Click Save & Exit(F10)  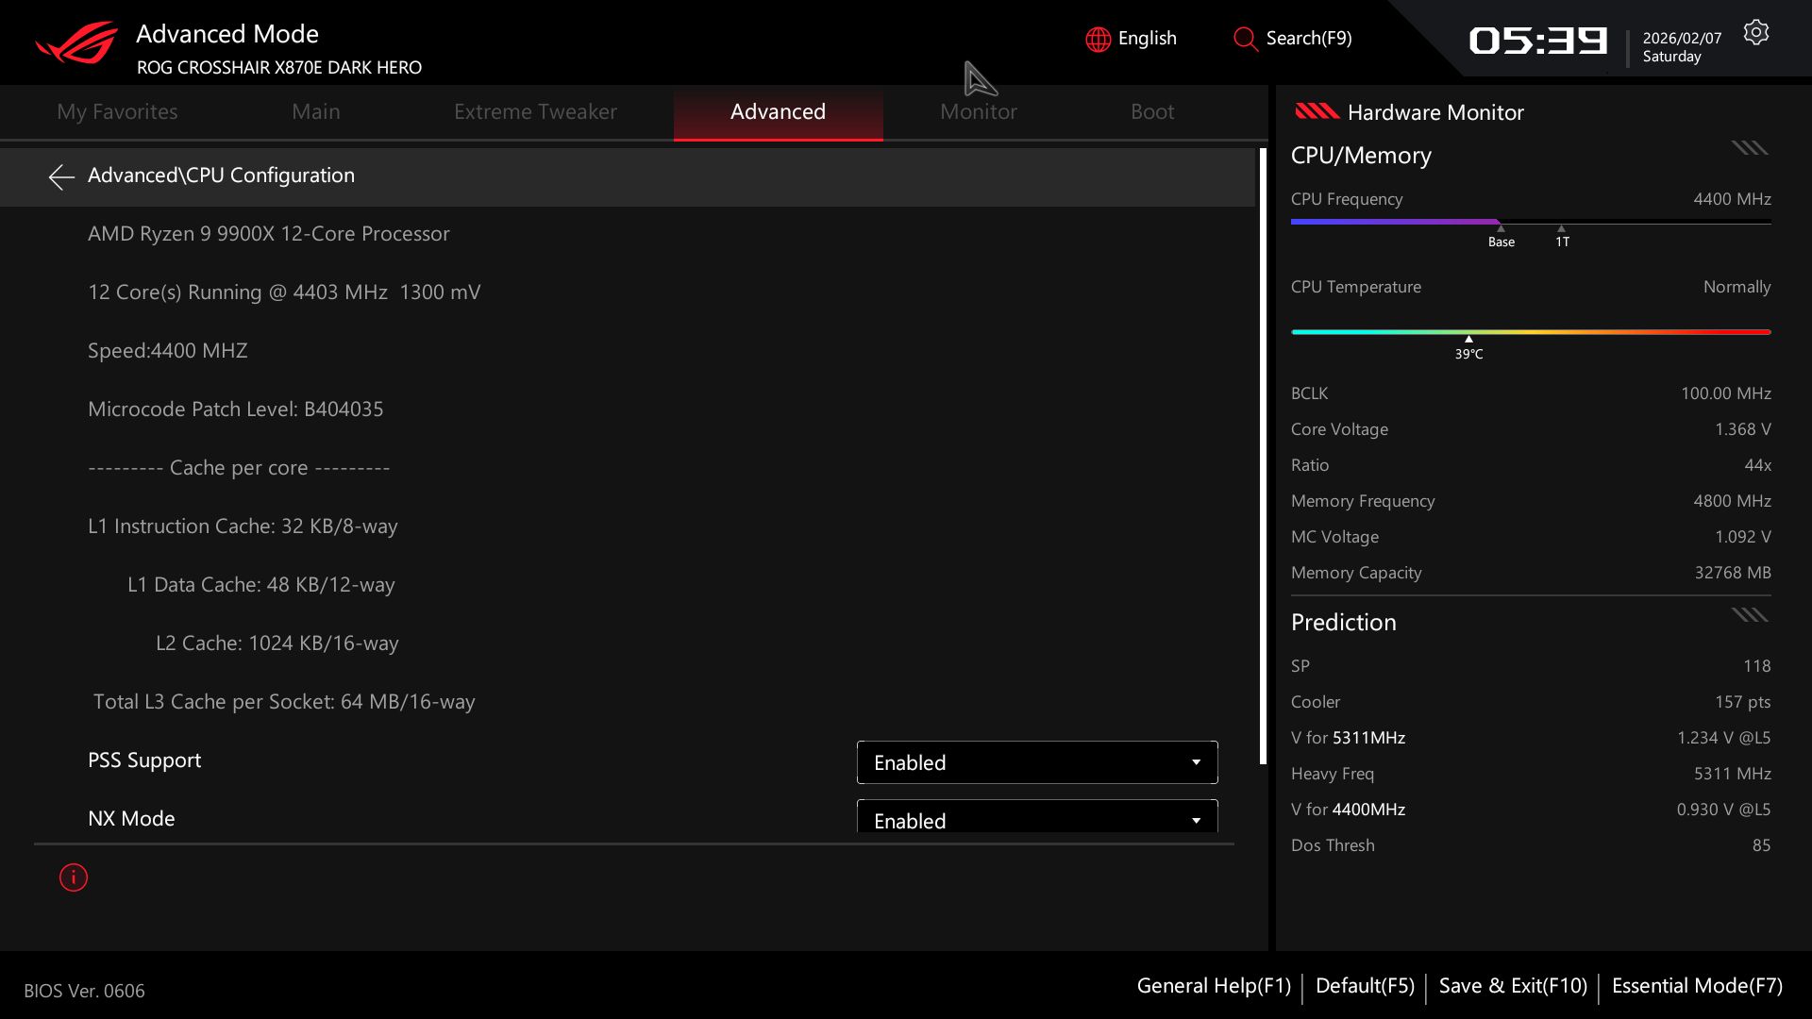[x=1513, y=986]
